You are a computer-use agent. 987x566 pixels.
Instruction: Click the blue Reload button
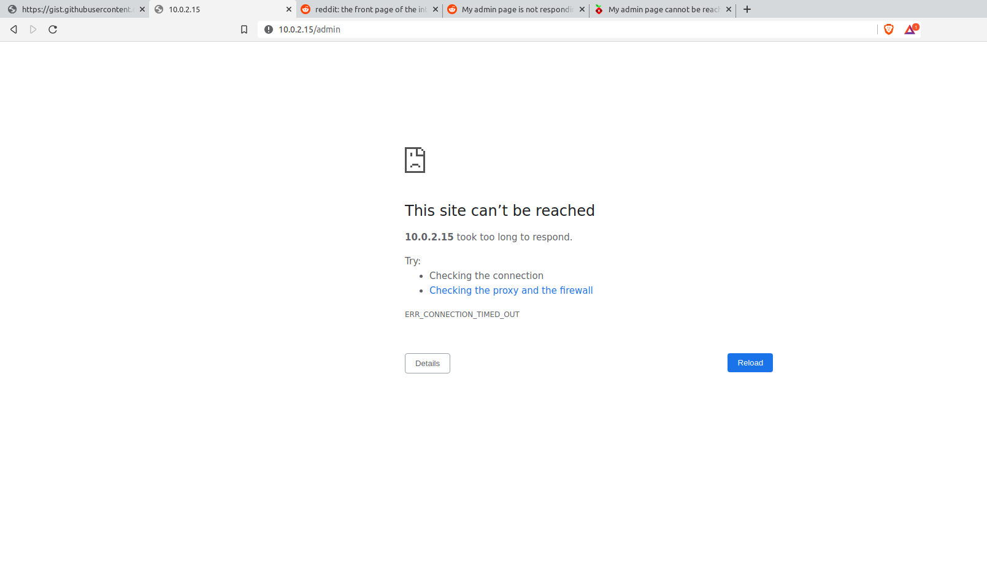click(750, 363)
